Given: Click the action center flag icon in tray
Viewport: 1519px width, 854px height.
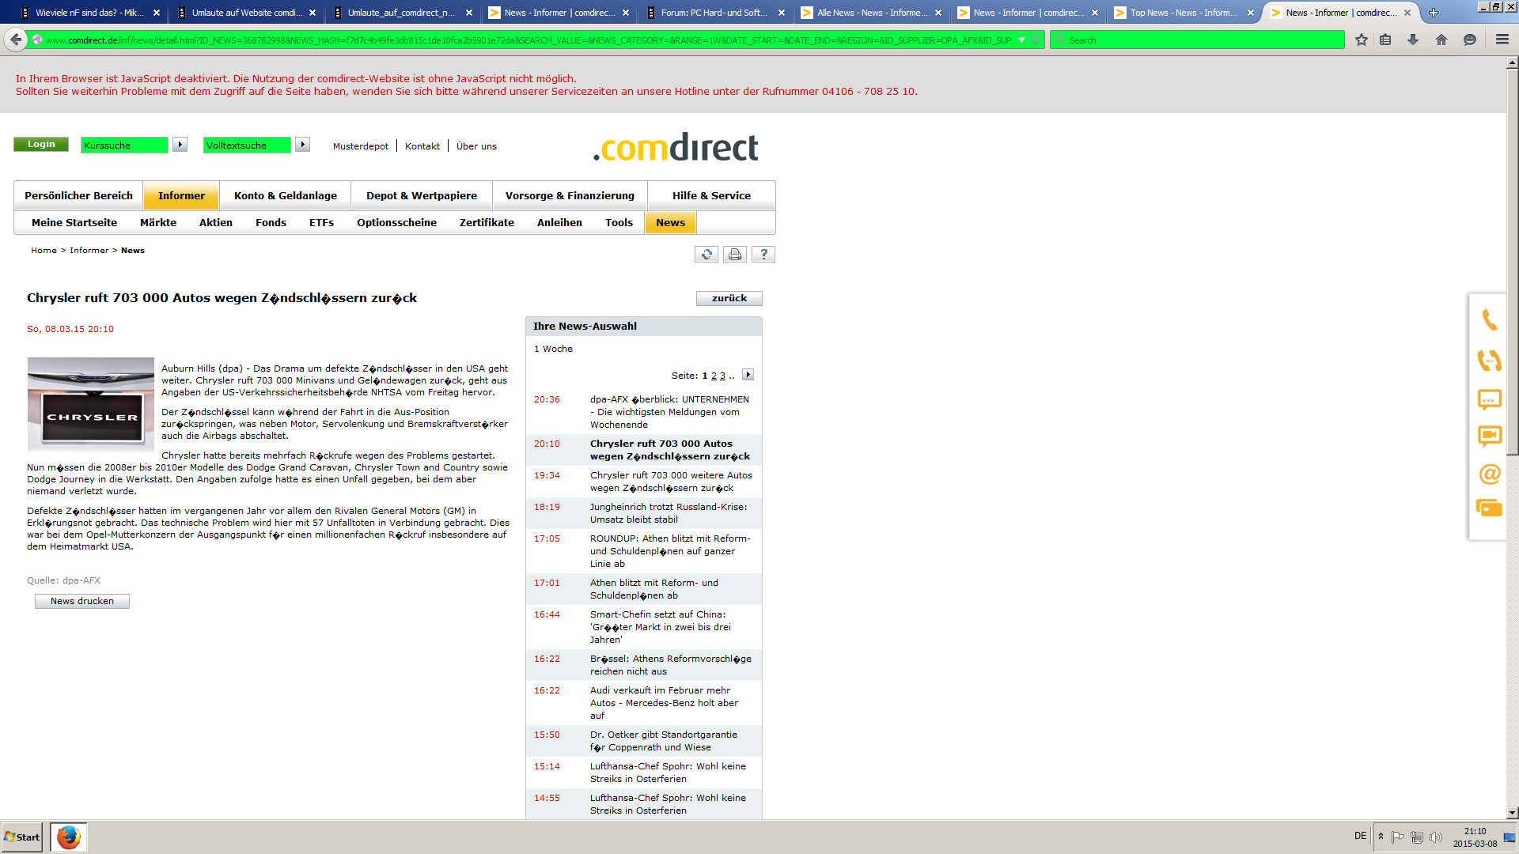Looking at the screenshot, I should [1398, 837].
